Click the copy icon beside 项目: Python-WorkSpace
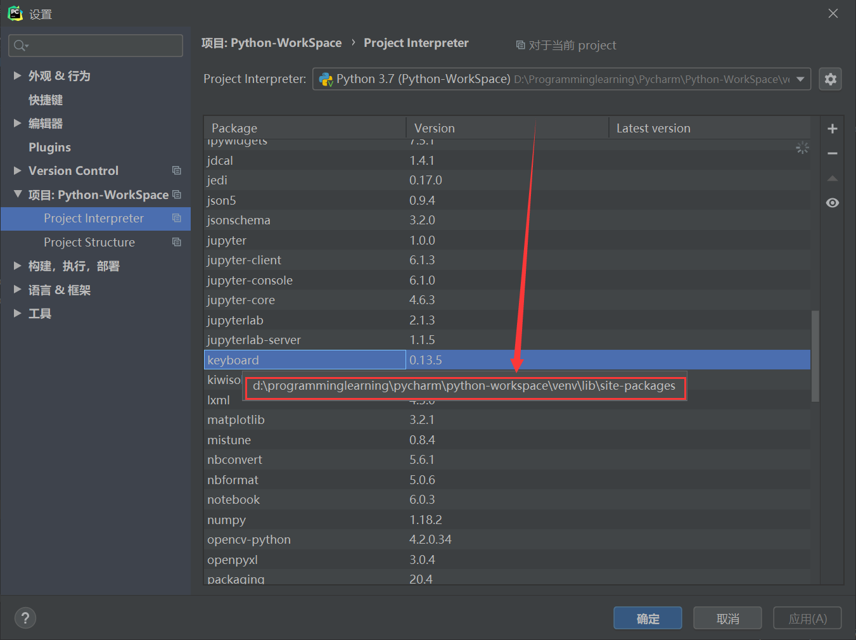This screenshot has height=640, width=856. point(177,195)
